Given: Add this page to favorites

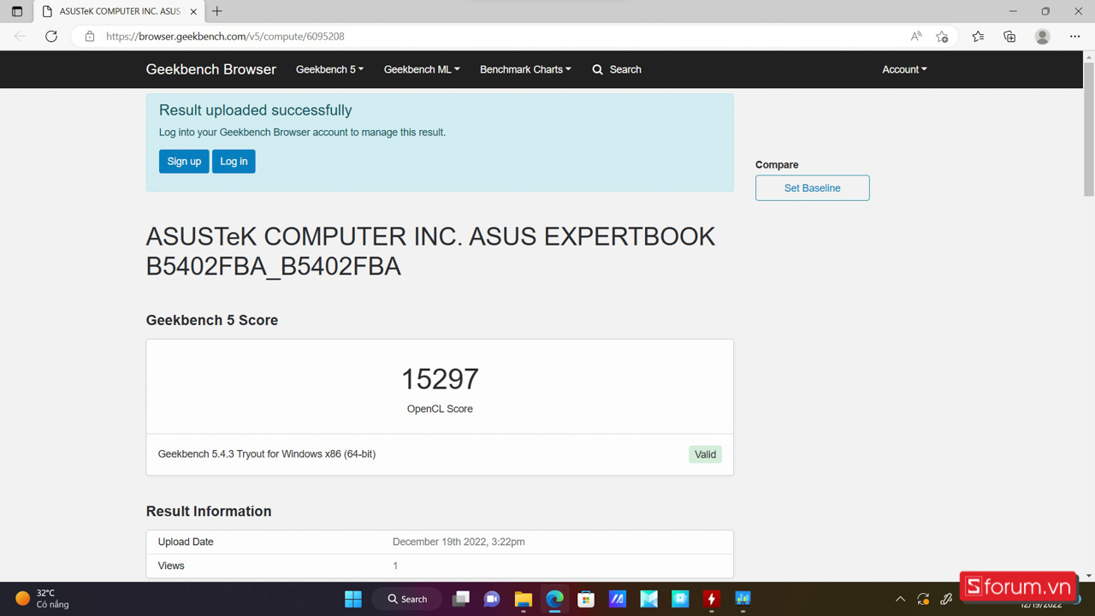Looking at the screenshot, I should [942, 36].
